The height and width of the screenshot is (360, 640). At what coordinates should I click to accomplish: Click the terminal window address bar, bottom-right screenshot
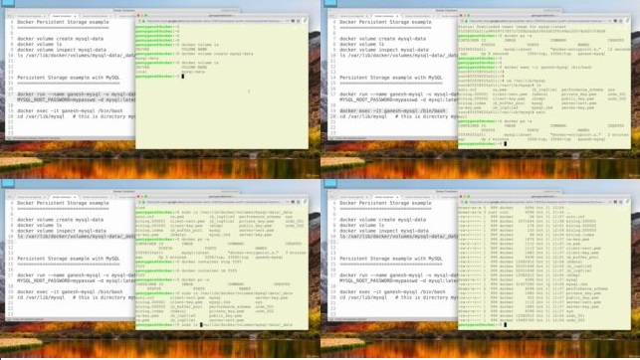tap(537, 202)
